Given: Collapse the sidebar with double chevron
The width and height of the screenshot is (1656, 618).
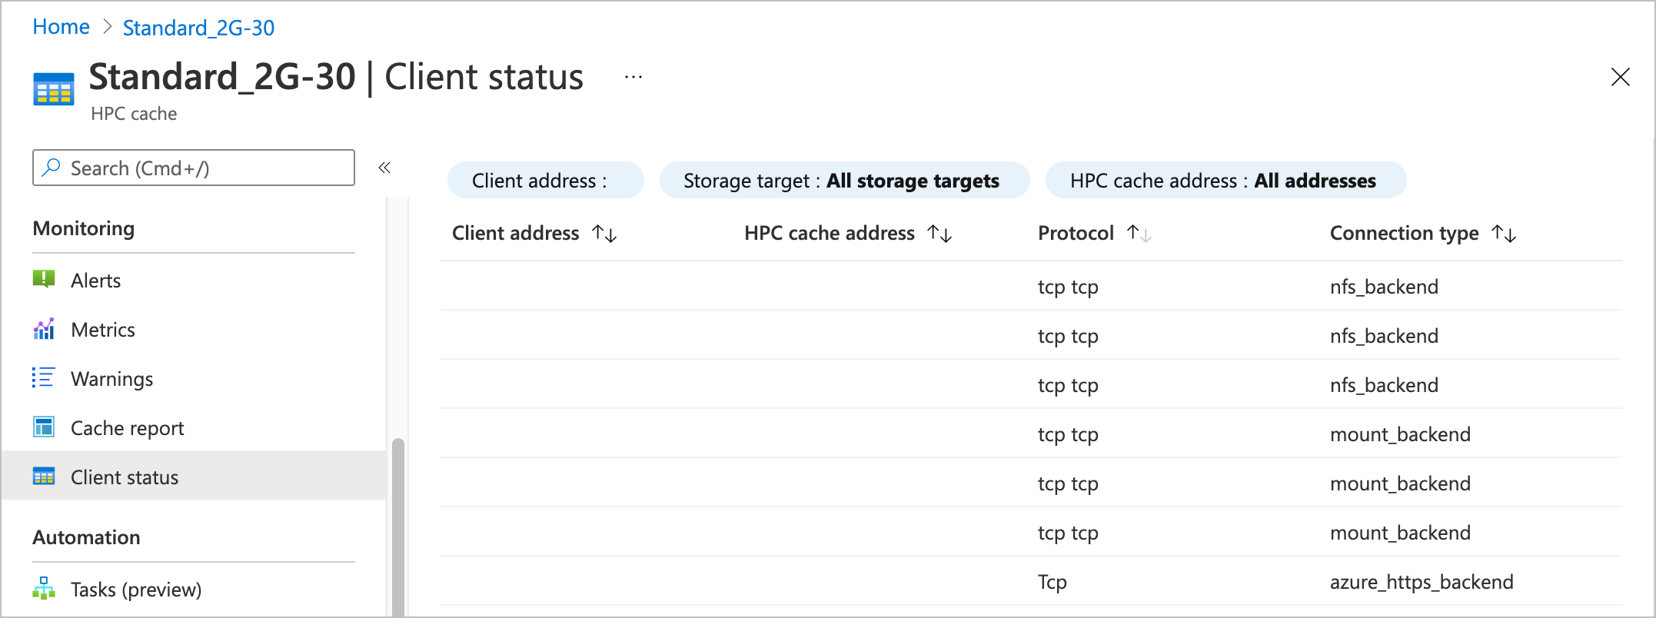Looking at the screenshot, I should coord(384,168).
